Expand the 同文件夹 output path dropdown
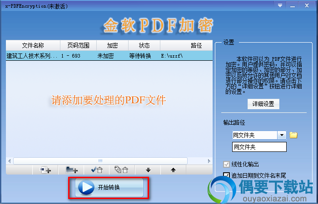This screenshot has height=204, width=318. point(282,135)
